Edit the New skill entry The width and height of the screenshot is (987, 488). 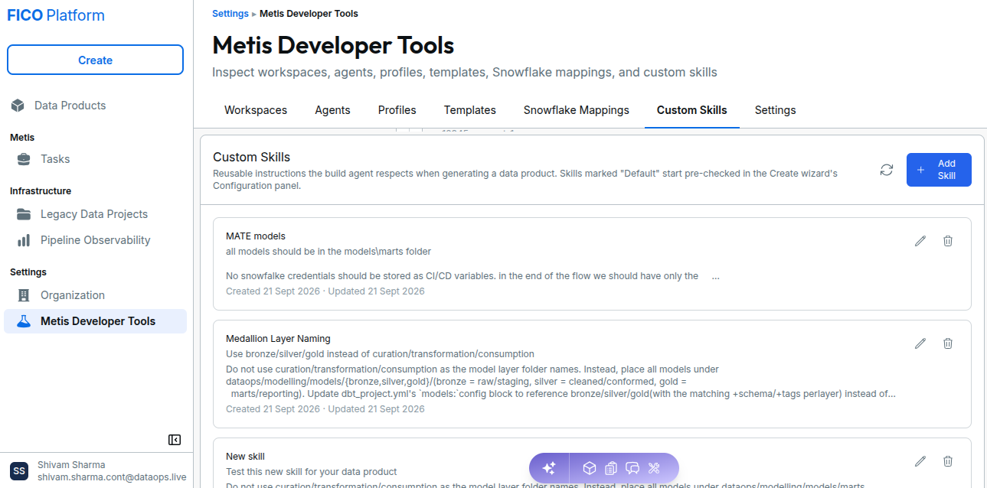(920, 461)
